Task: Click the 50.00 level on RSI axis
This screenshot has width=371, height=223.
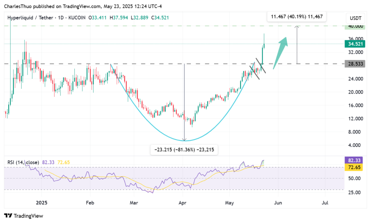Action: point(354,178)
